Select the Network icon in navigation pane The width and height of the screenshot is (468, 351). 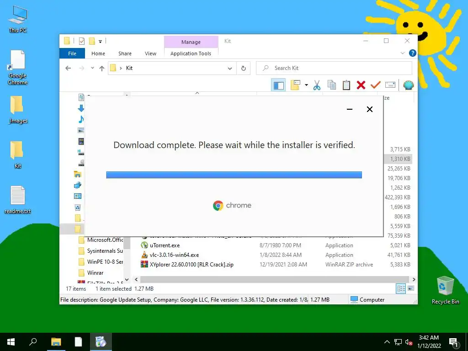pos(77,186)
